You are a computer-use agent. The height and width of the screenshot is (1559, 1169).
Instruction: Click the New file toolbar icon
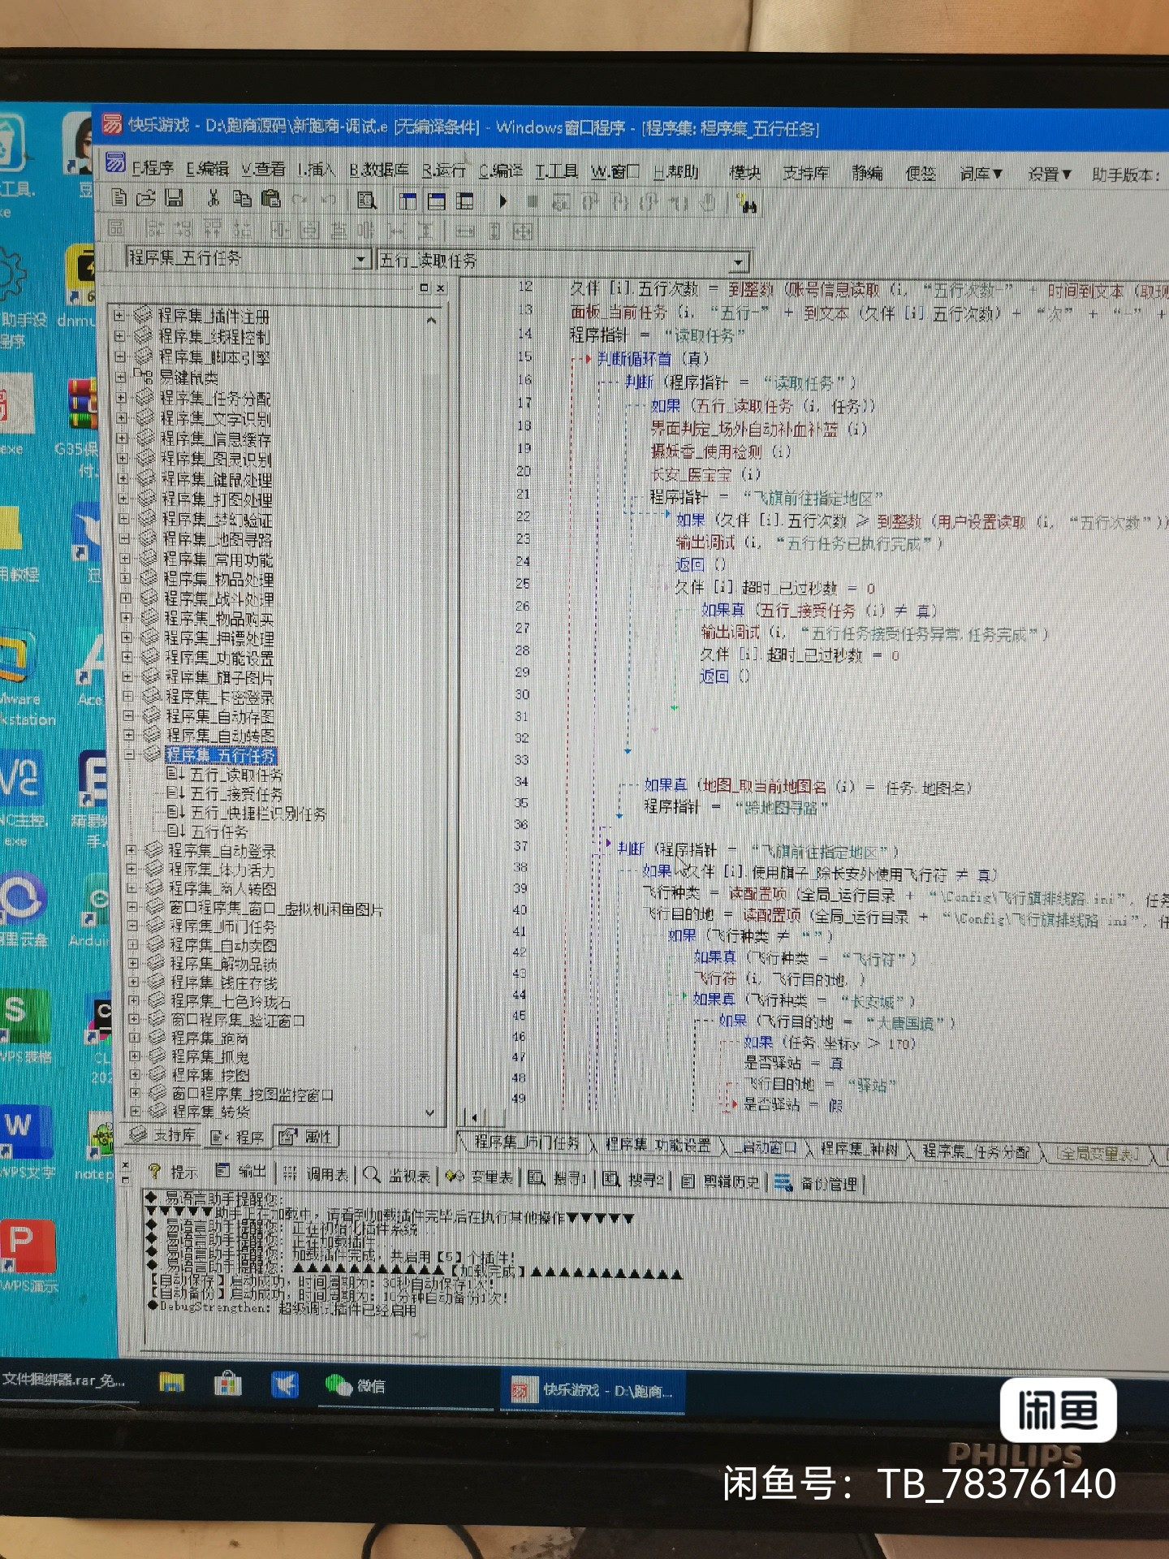pos(119,197)
